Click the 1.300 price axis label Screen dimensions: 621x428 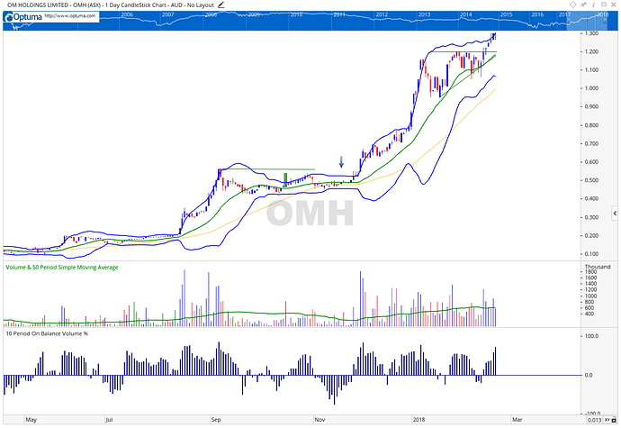(x=591, y=33)
